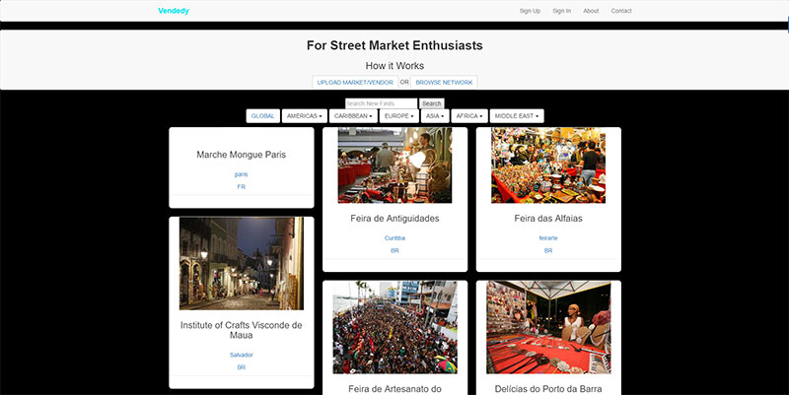Open the Vendedy home logo link
The width and height of the screenshot is (789, 395).
point(174,11)
